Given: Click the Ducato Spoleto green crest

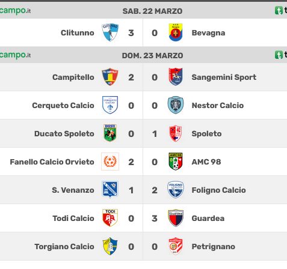Looking at the screenshot, I should 110,133.
